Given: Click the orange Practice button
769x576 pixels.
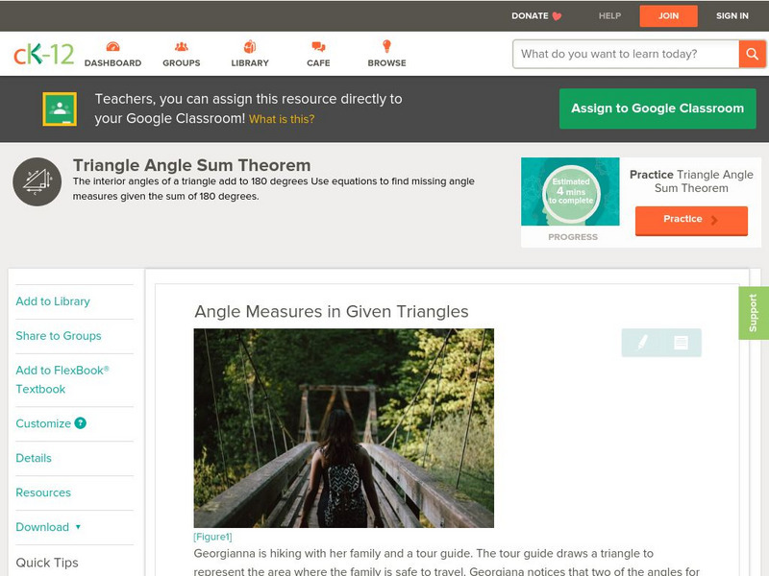Looking at the screenshot, I should tap(691, 221).
